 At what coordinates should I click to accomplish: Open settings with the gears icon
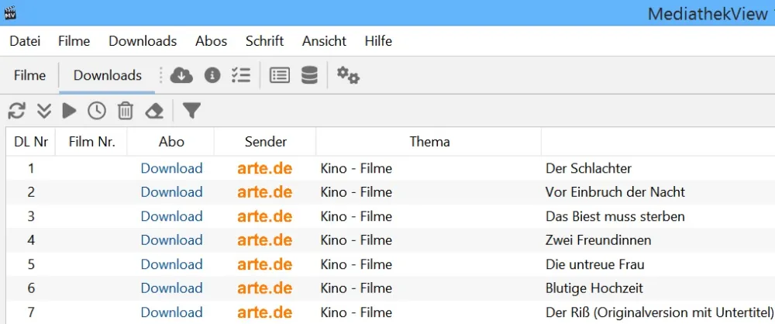pyautogui.click(x=348, y=75)
